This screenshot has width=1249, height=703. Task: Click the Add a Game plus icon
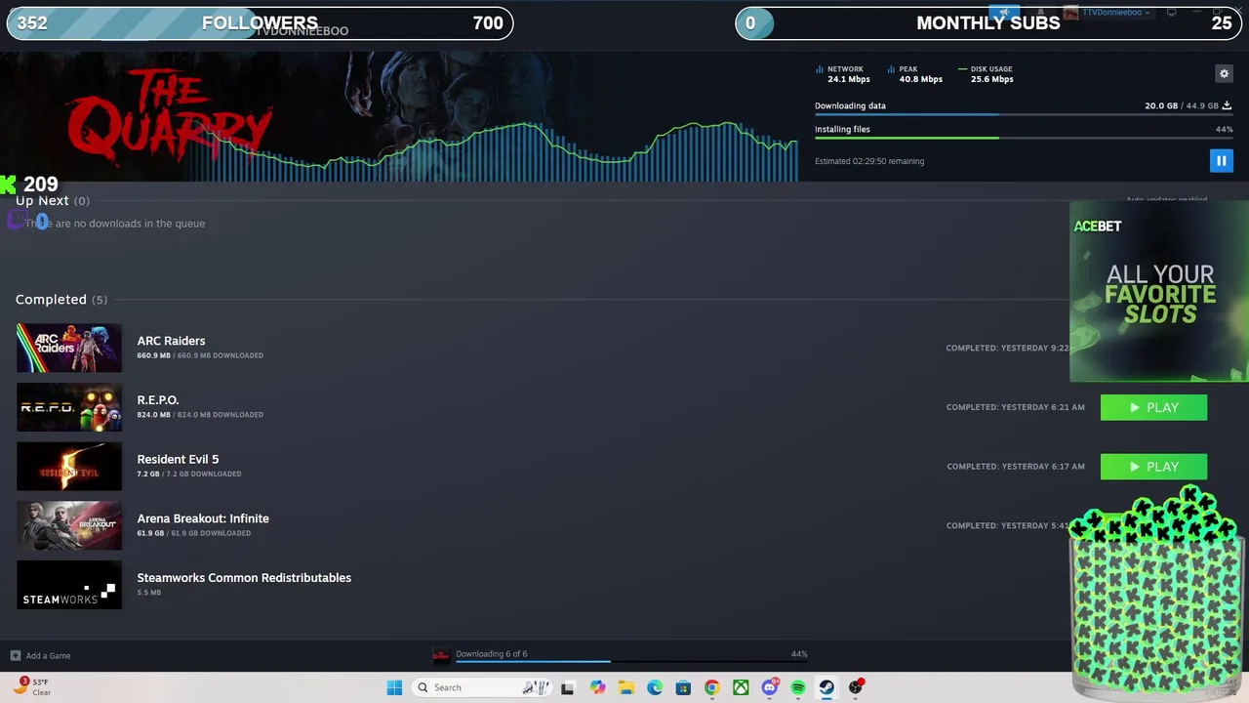[x=15, y=655]
